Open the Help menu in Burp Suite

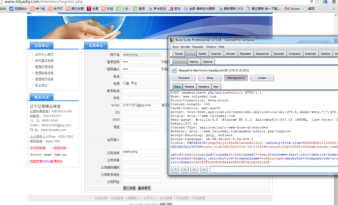click(221, 47)
